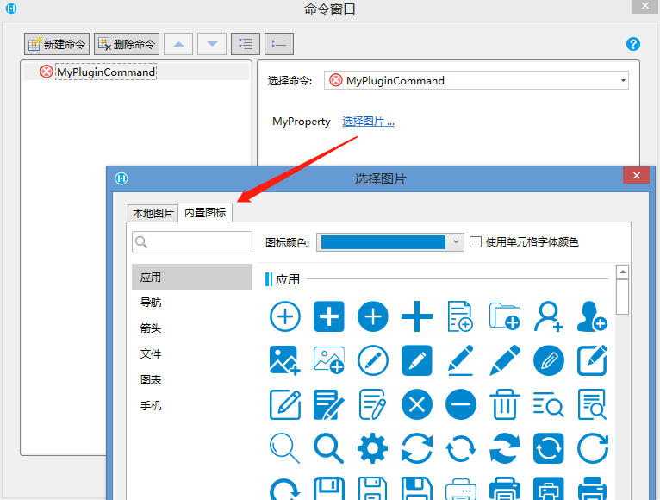Move command down with down arrow button
This screenshot has width=660, height=500.
point(212,44)
